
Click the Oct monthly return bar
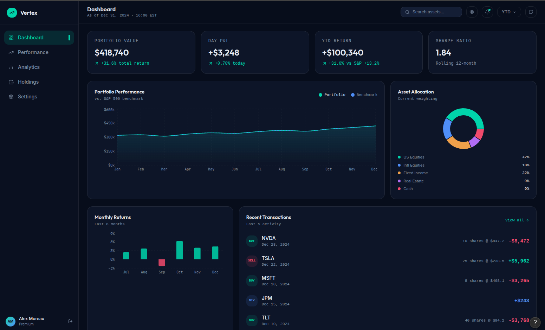click(180, 250)
